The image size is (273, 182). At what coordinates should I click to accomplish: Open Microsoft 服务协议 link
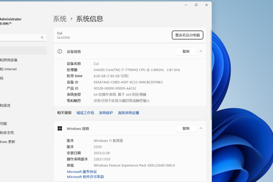click(82, 172)
